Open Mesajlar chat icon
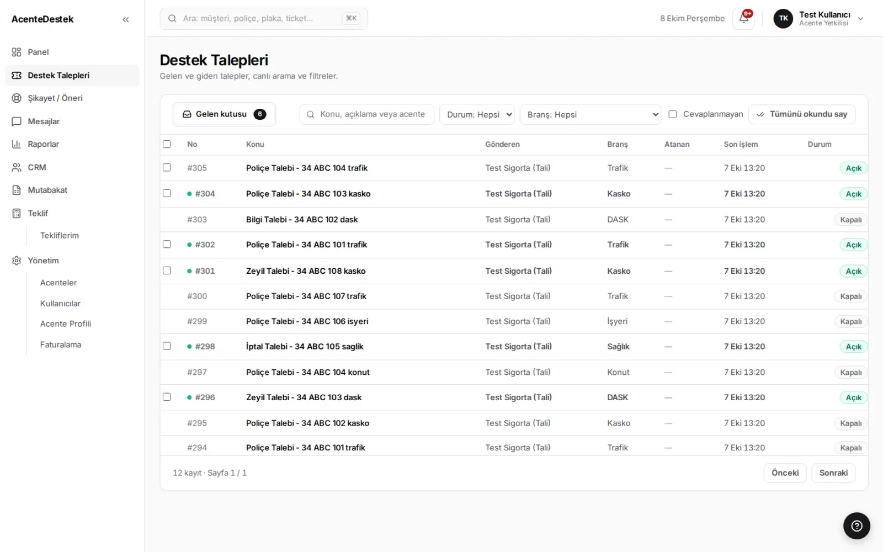This screenshot has height=552, width=883. click(17, 121)
